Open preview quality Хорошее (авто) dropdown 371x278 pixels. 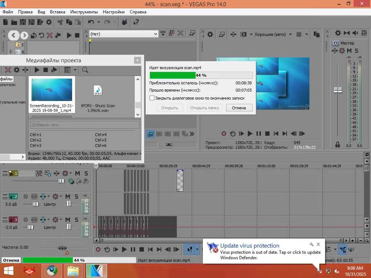click(290, 34)
